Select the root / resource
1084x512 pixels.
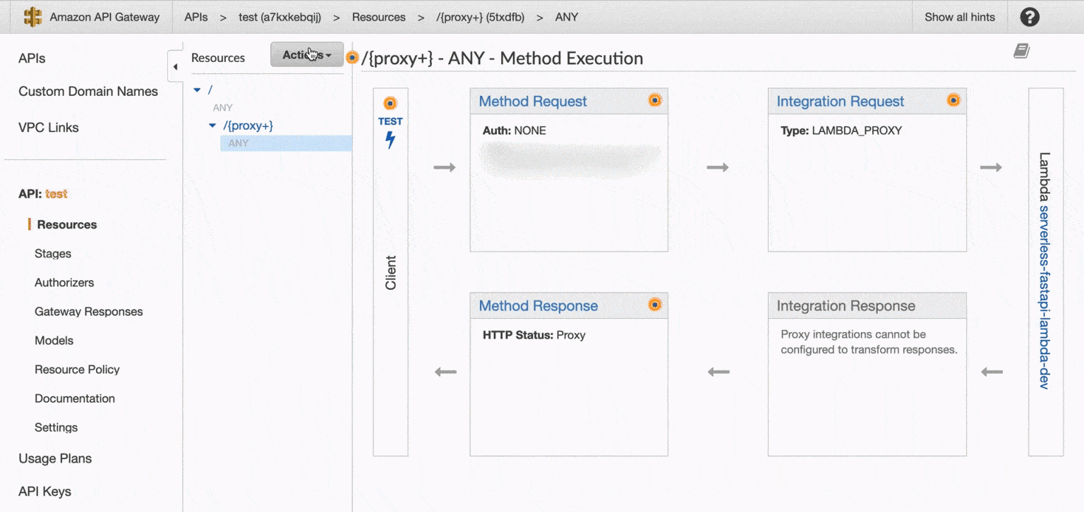[210, 90]
